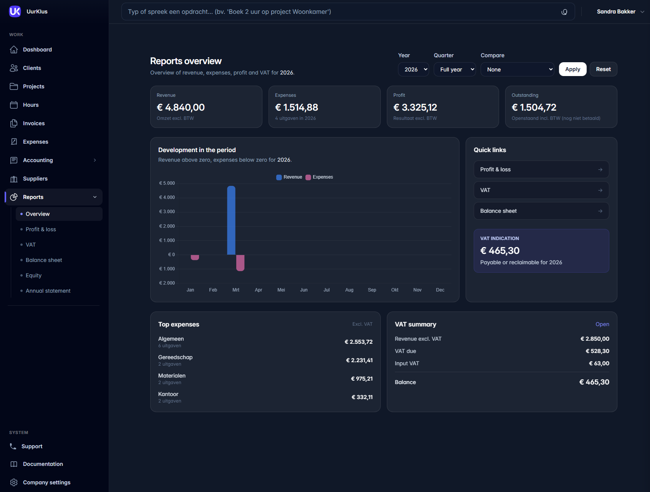Image resolution: width=650 pixels, height=492 pixels.
Task: Open the VAT summary Open link
Action: 602,324
